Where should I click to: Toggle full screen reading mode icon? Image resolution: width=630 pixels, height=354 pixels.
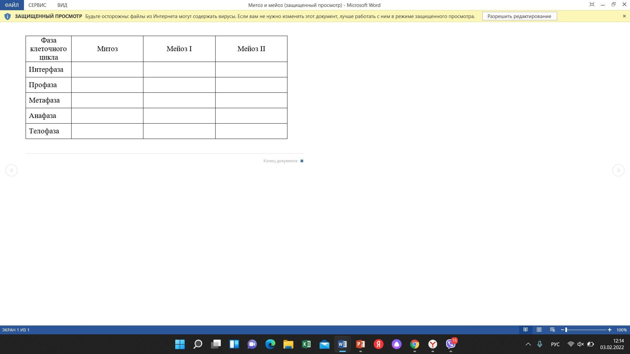point(592,5)
